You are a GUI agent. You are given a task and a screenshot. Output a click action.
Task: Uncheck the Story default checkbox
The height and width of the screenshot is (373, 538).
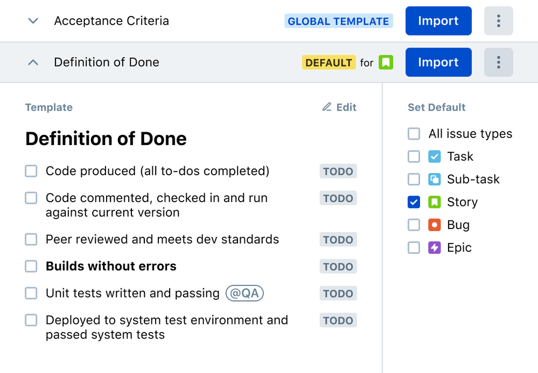coord(414,202)
